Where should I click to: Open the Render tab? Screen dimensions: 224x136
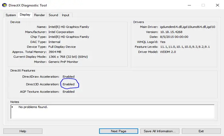click(x=39, y=15)
